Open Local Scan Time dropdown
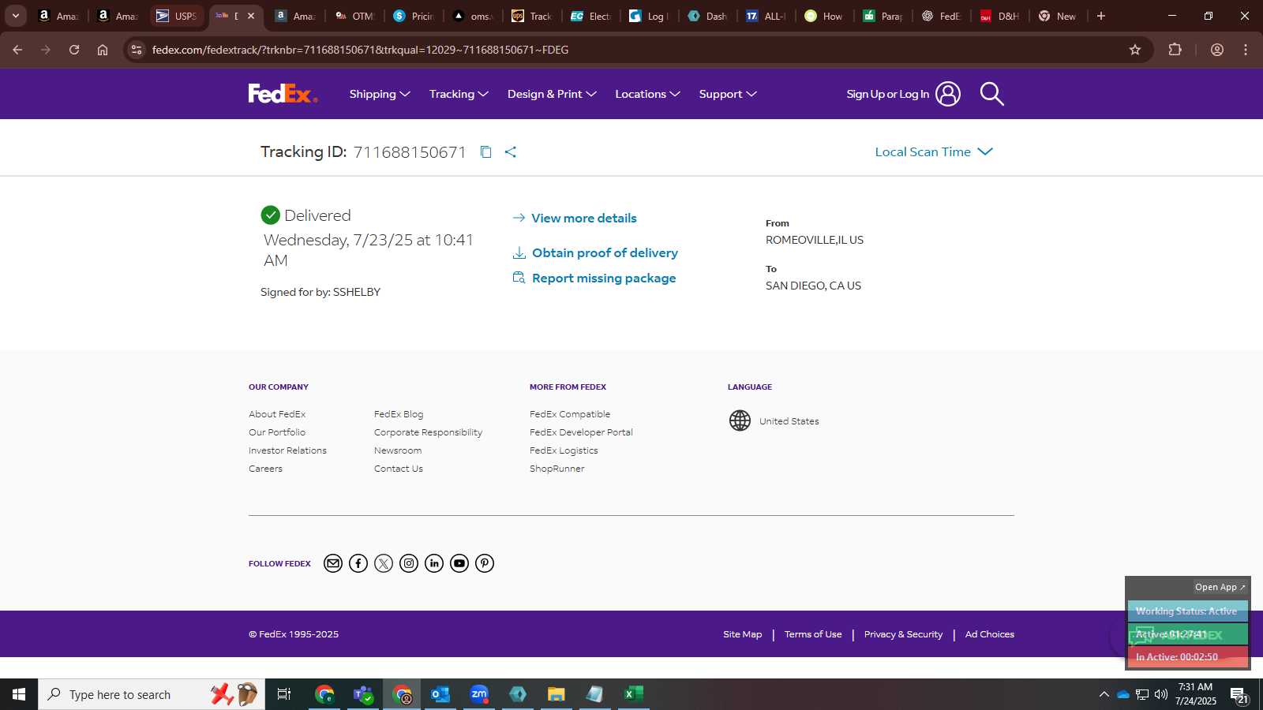1263x710 pixels. point(934,151)
